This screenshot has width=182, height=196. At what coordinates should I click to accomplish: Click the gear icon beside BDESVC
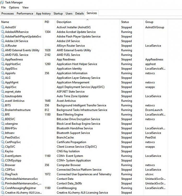(x=3, y=119)
